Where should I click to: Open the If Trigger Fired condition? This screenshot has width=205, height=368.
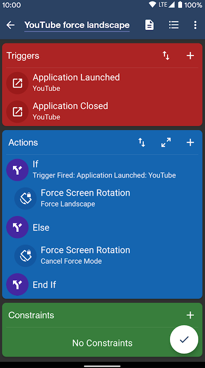click(x=102, y=170)
